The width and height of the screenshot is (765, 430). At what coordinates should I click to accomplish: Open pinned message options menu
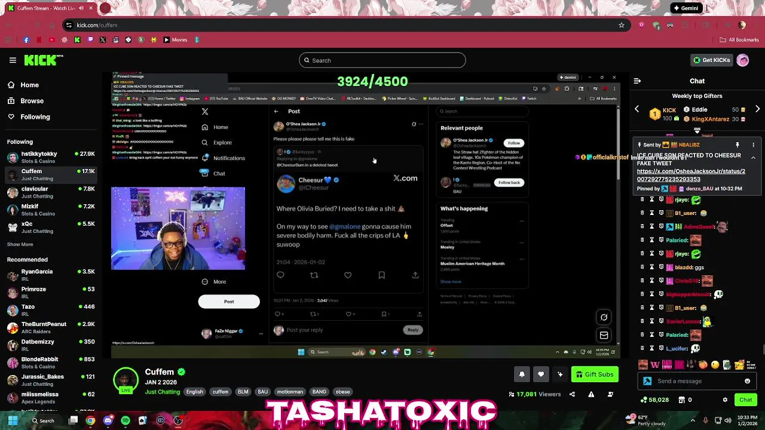coord(753,145)
